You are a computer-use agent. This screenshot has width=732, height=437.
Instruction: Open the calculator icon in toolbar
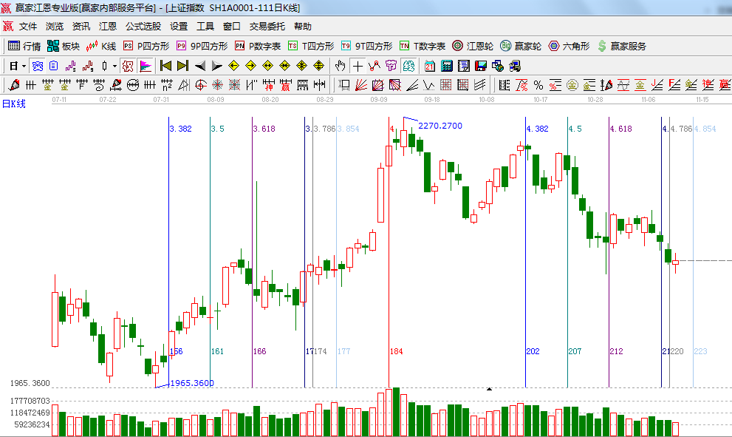(x=446, y=66)
